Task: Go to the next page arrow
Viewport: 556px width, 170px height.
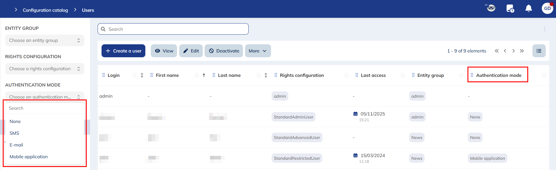Action: [513, 51]
